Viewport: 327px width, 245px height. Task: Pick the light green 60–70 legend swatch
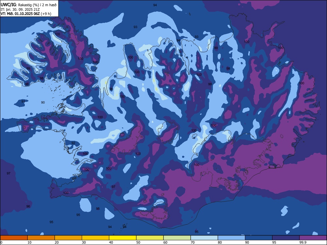click(177, 238)
